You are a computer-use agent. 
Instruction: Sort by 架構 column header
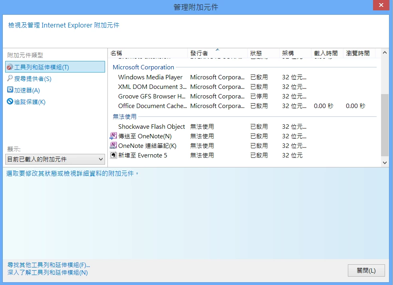click(295, 53)
